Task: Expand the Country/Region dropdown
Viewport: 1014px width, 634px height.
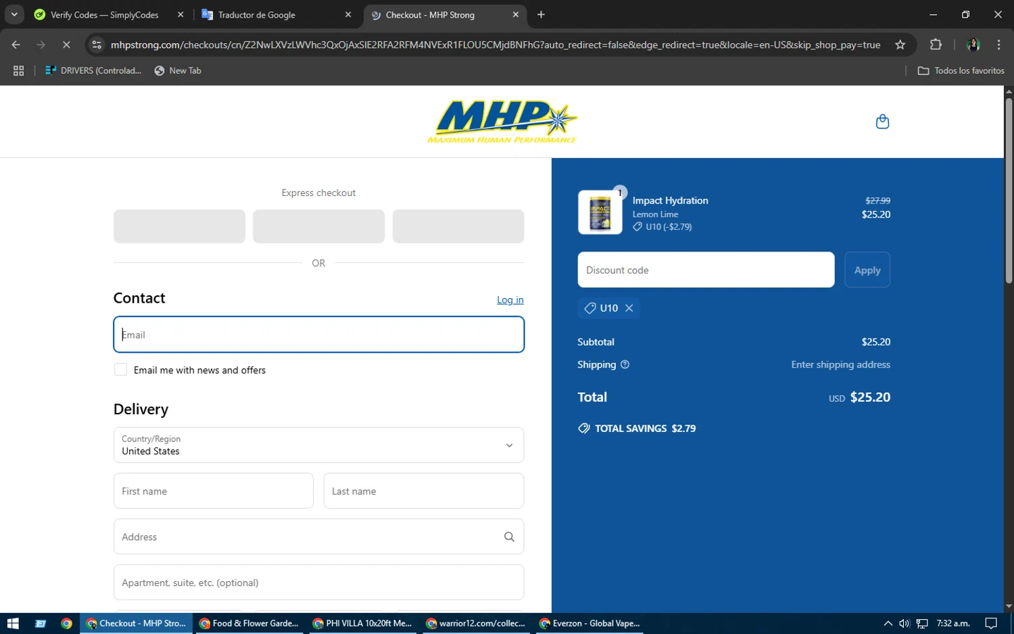Action: pyautogui.click(x=318, y=445)
